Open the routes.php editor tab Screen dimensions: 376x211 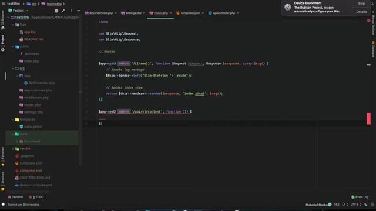click(x=160, y=13)
